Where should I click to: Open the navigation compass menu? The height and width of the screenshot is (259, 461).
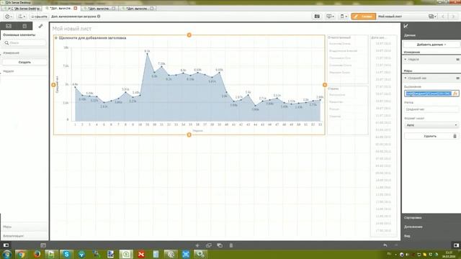pos(8,17)
